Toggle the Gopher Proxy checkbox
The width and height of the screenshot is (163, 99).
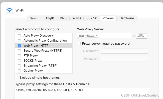coord(19,71)
